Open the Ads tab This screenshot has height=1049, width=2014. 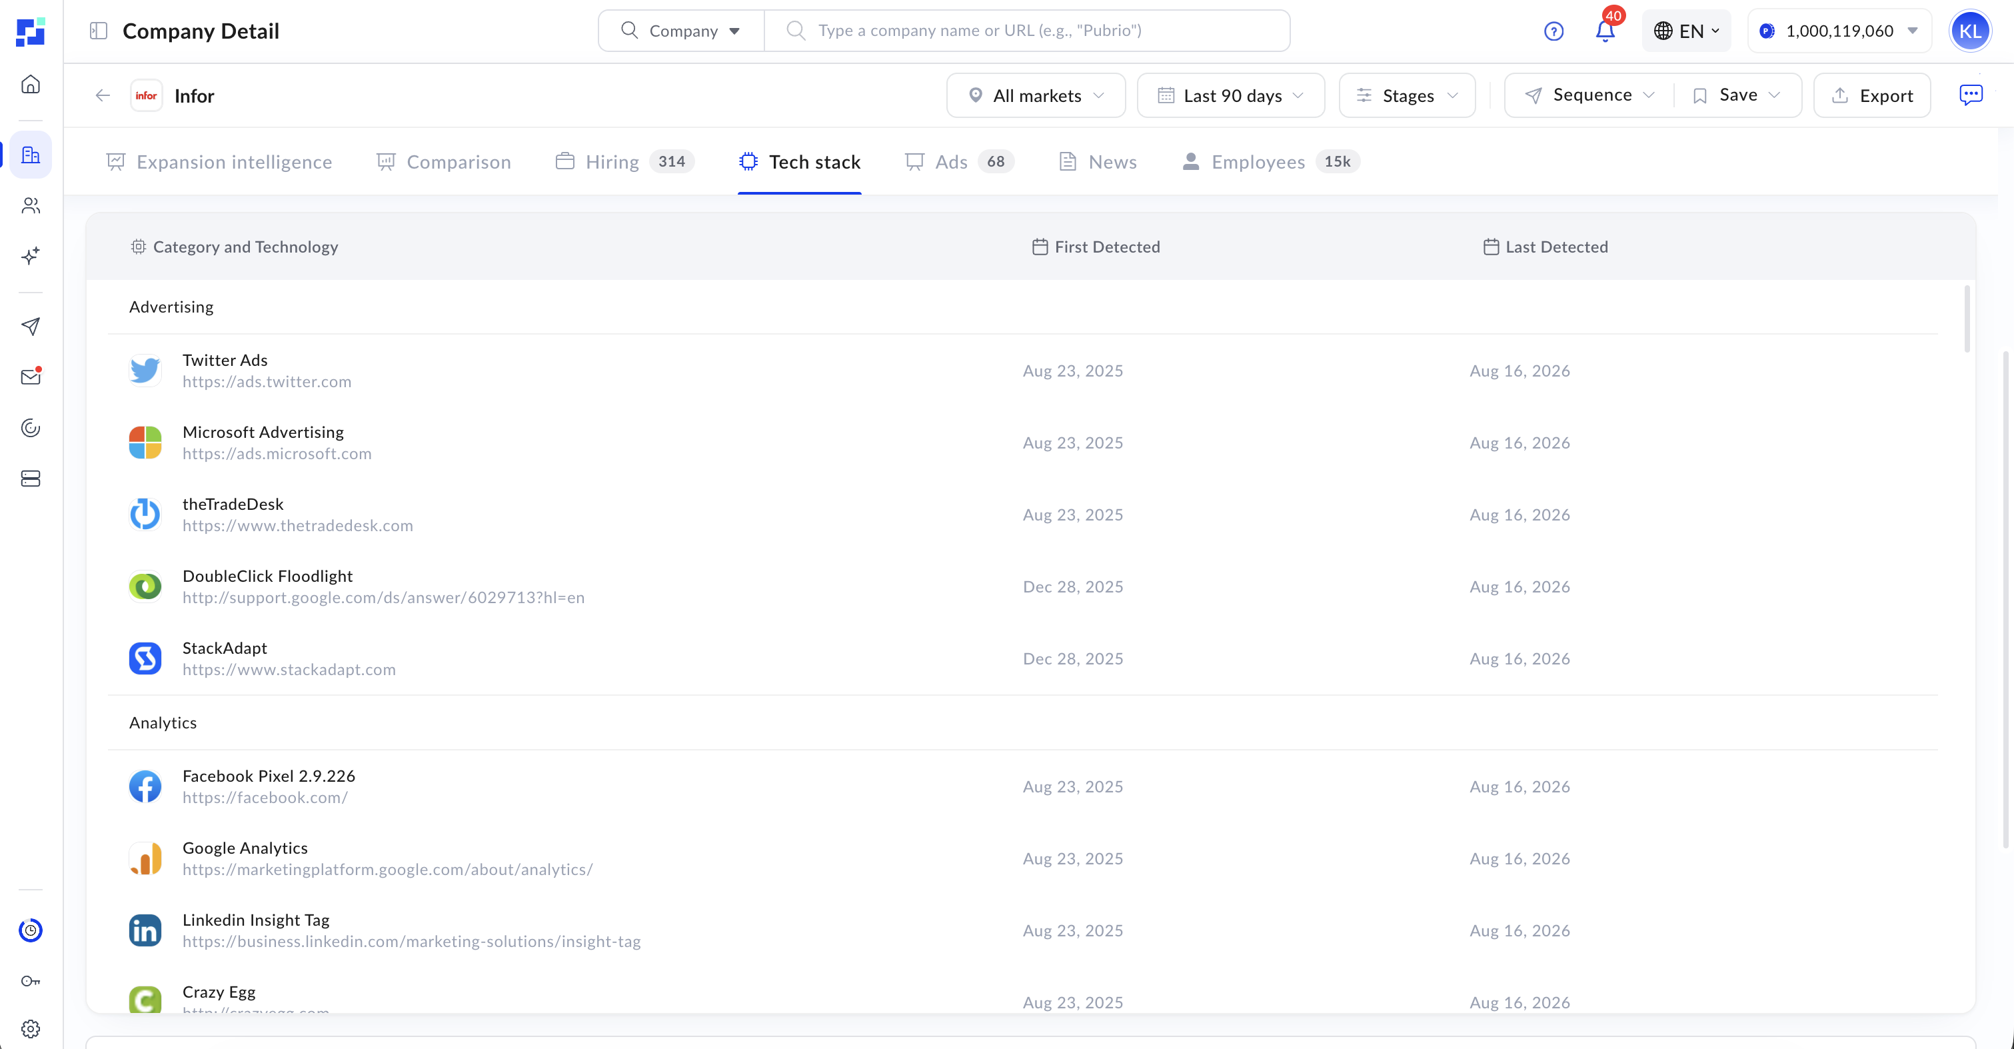tap(959, 162)
